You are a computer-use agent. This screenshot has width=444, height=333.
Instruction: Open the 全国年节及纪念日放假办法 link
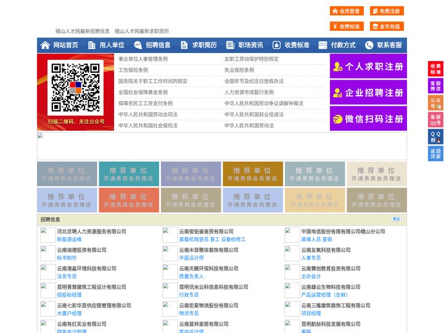[253, 81]
